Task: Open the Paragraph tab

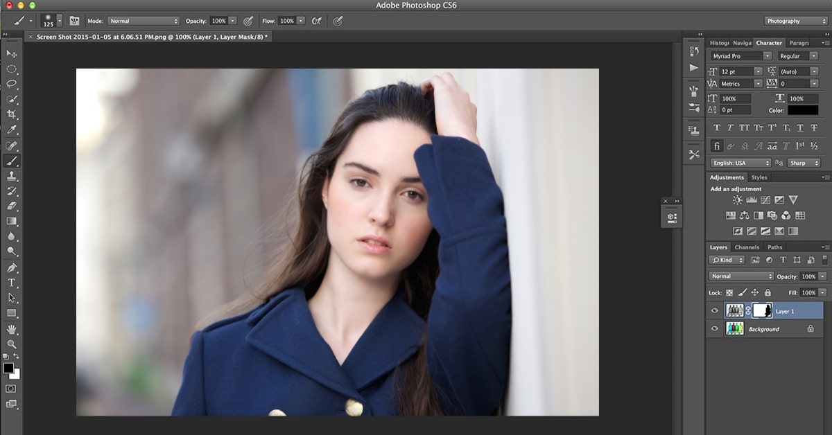Action: [x=799, y=43]
